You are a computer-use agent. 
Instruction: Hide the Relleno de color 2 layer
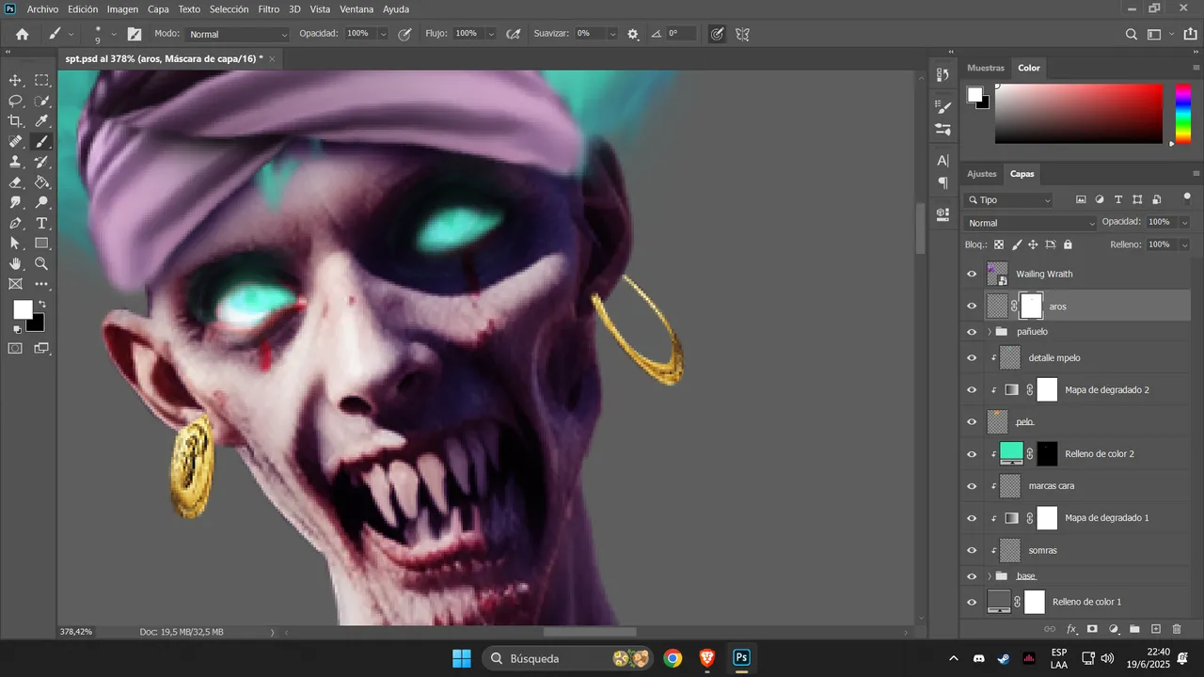973,454
